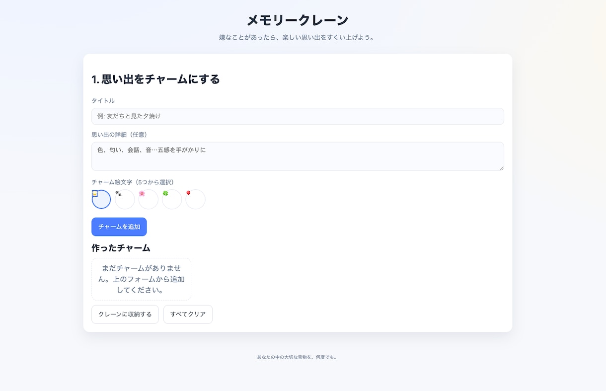Choose the pink cherry blossom charm emoji
This screenshot has width=606, height=391.
[149, 199]
